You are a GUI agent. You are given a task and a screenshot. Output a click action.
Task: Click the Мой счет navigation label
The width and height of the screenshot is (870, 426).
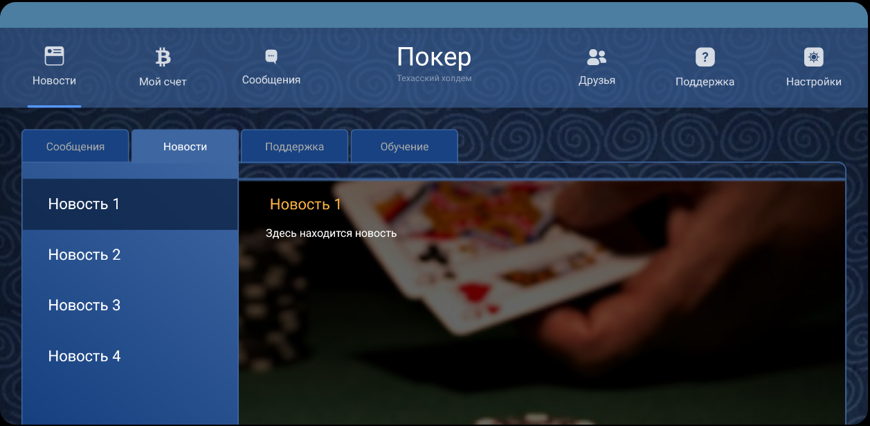tap(163, 82)
